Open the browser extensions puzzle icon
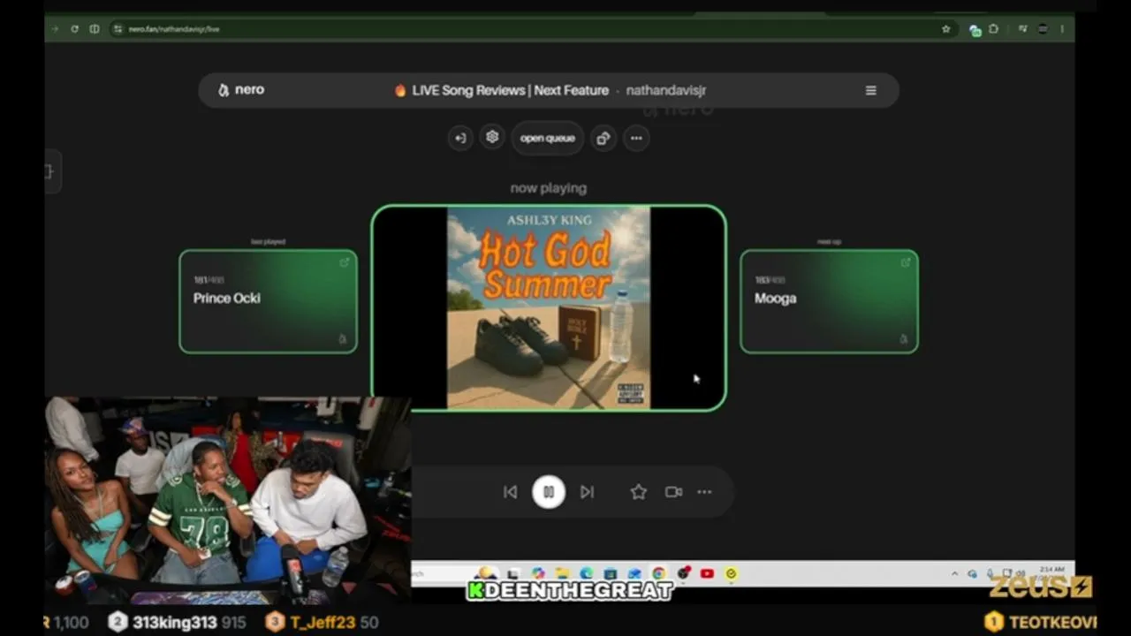This screenshot has width=1131, height=636. coord(994,29)
